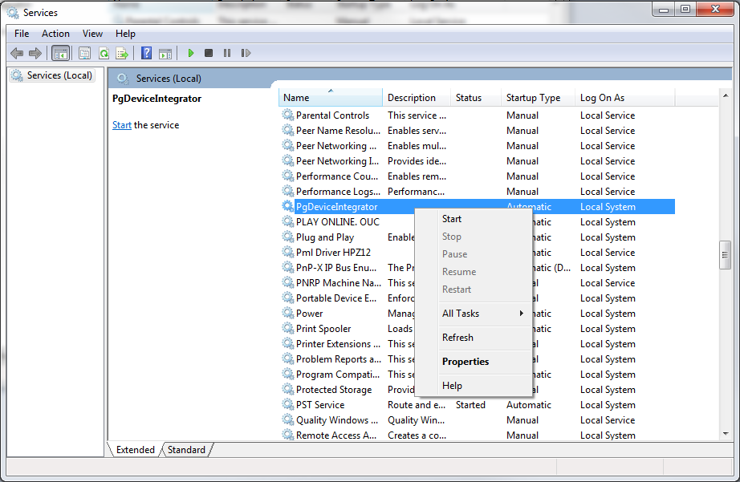Viewport: 740px width, 482px height.
Task: Click the green Start Service toolbar icon
Action: (191, 54)
